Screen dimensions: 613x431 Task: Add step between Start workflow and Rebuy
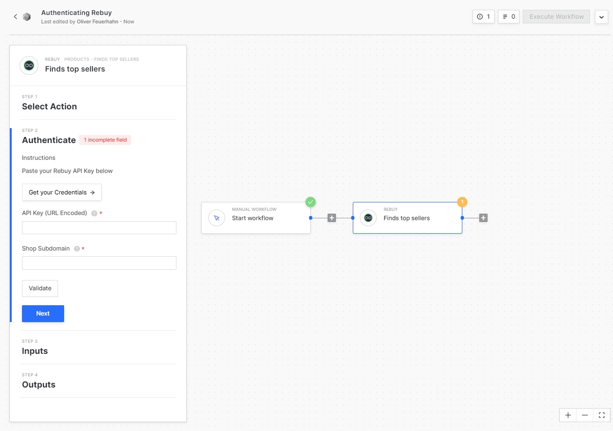(x=332, y=218)
